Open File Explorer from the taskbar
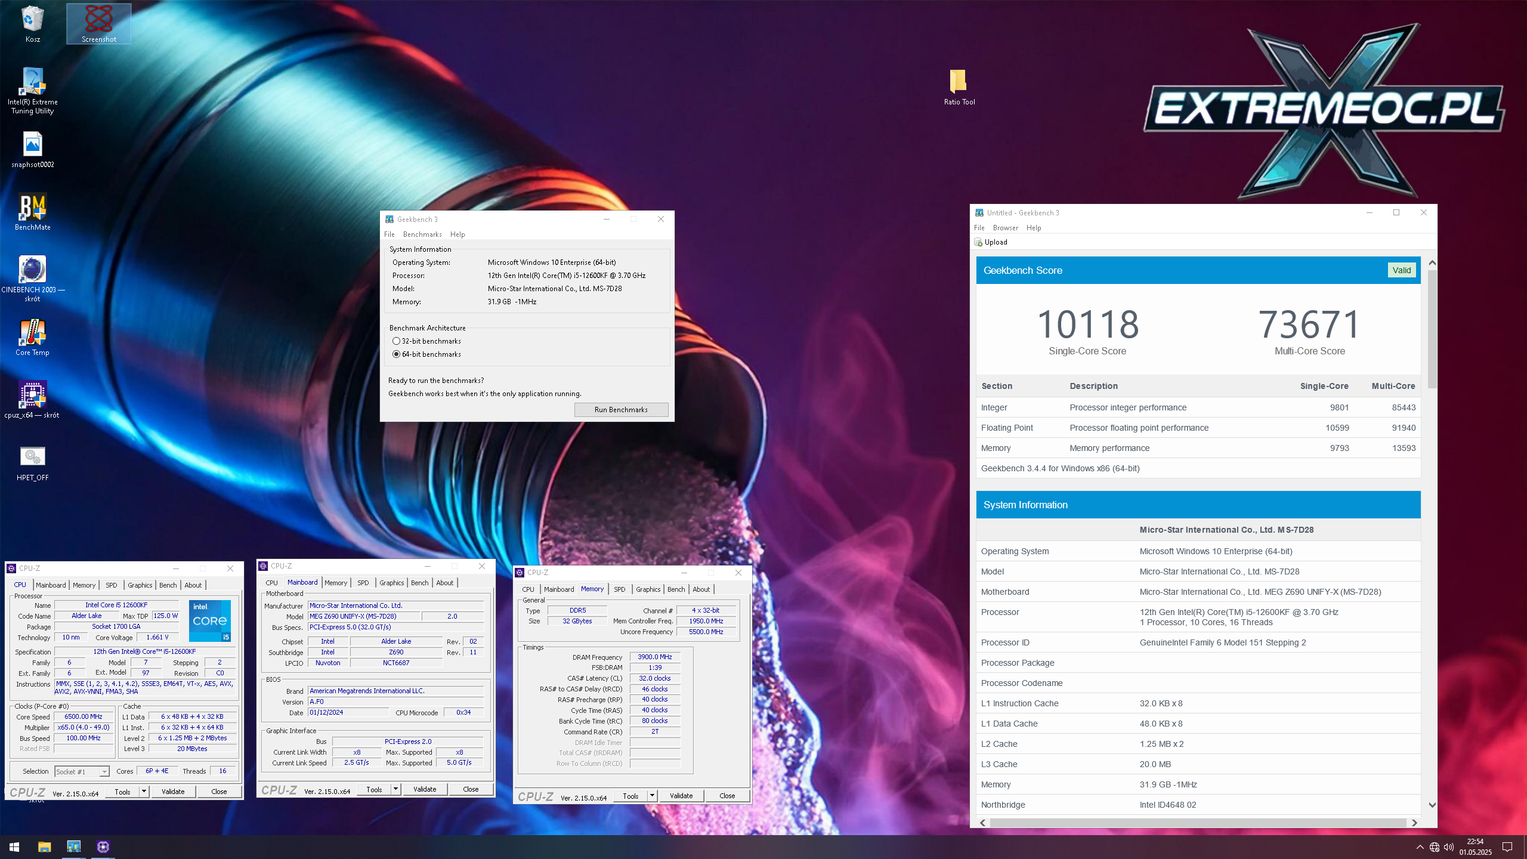The image size is (1527, 859). 44,847
